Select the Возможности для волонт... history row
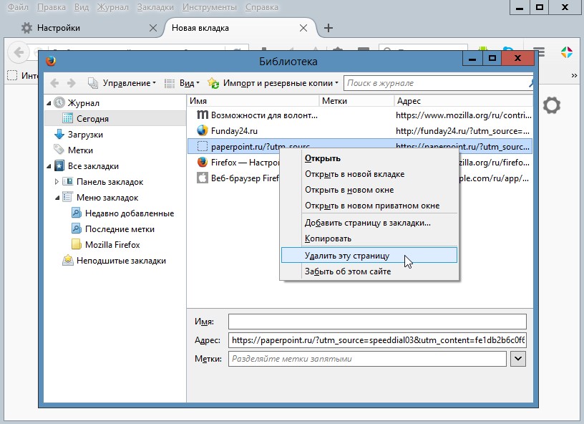The height and width of the screenshot is (424, 584). pos(360,115)
